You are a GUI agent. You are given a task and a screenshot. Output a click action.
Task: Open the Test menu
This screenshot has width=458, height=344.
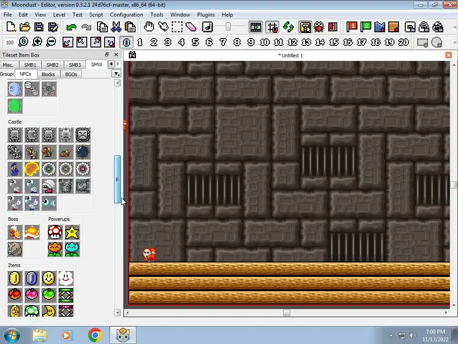[77, 15]
